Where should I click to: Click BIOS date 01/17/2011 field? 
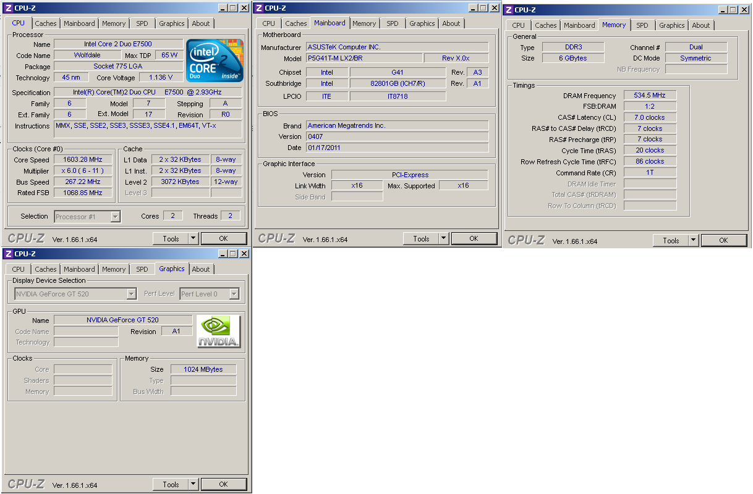coord(397,148)
